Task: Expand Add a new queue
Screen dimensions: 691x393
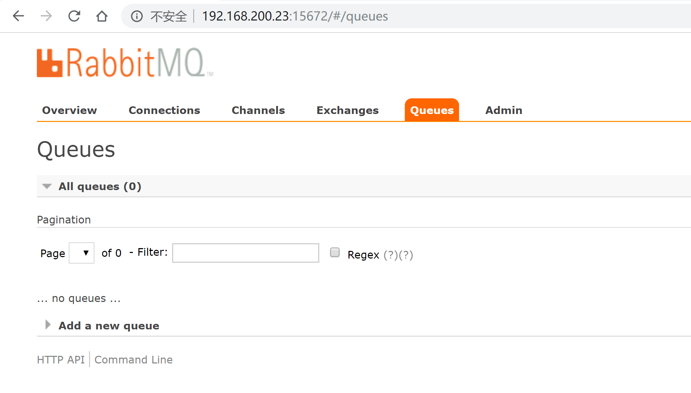Action: [109, 326]
